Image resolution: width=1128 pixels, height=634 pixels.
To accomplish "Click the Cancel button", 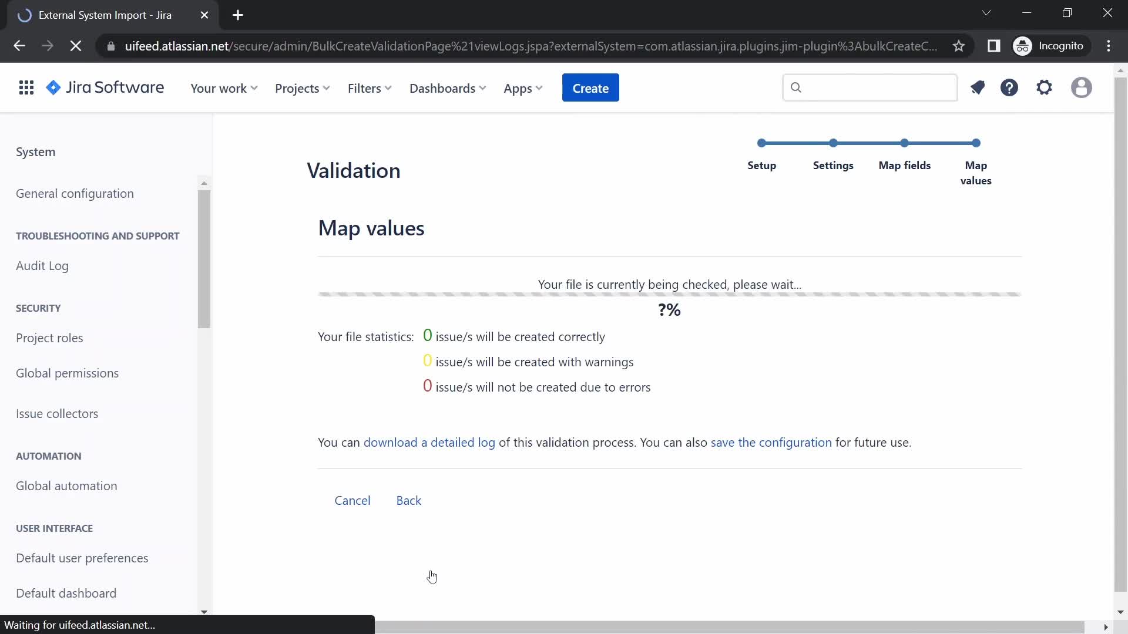I will pyautogui.click(x=352, y=500).
